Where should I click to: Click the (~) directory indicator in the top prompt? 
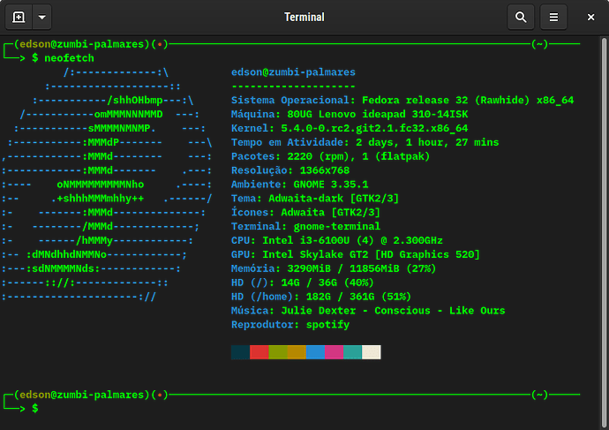[540, 44]
